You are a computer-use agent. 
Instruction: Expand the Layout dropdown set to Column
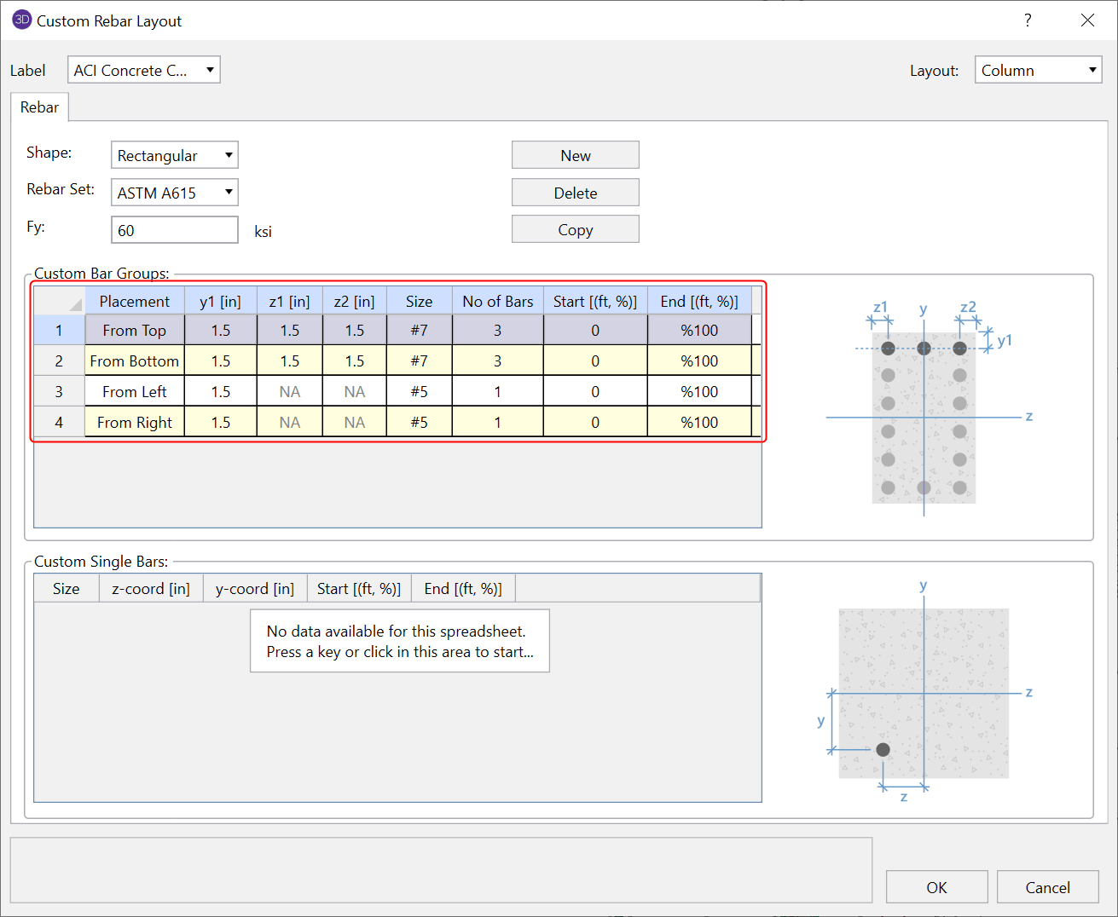pyautogui.click(x=1038, y=70)
